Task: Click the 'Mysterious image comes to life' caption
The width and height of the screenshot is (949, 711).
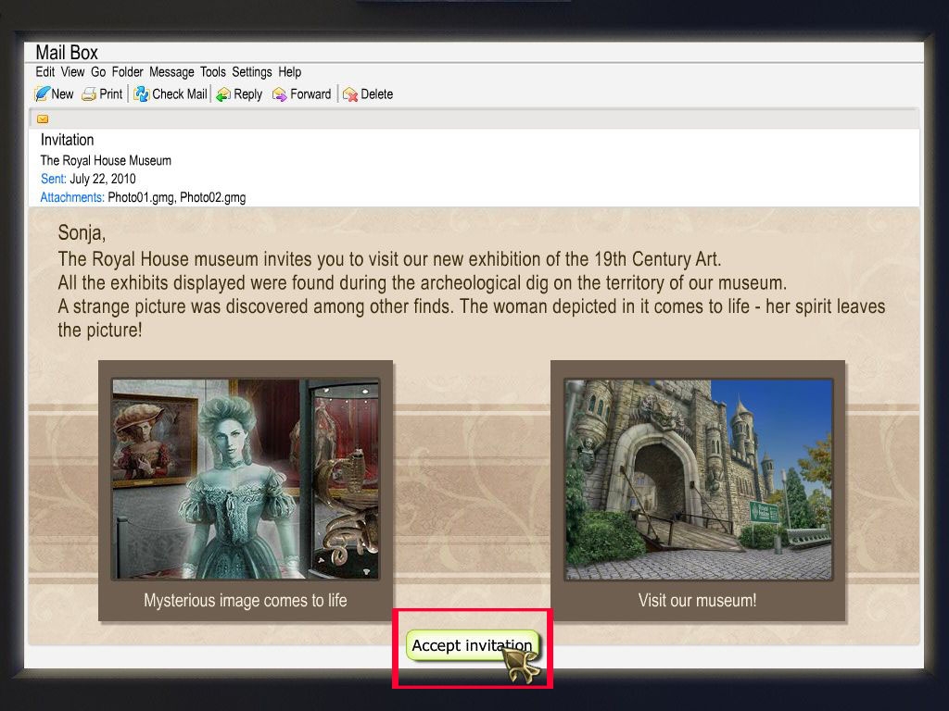Action: click(x=245, y=600)
